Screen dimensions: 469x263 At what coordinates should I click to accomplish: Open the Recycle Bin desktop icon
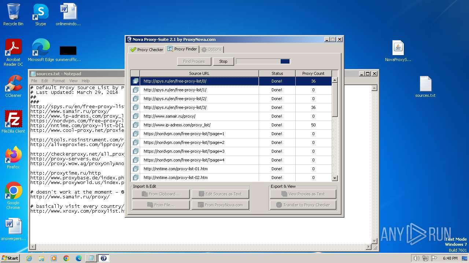13,15
